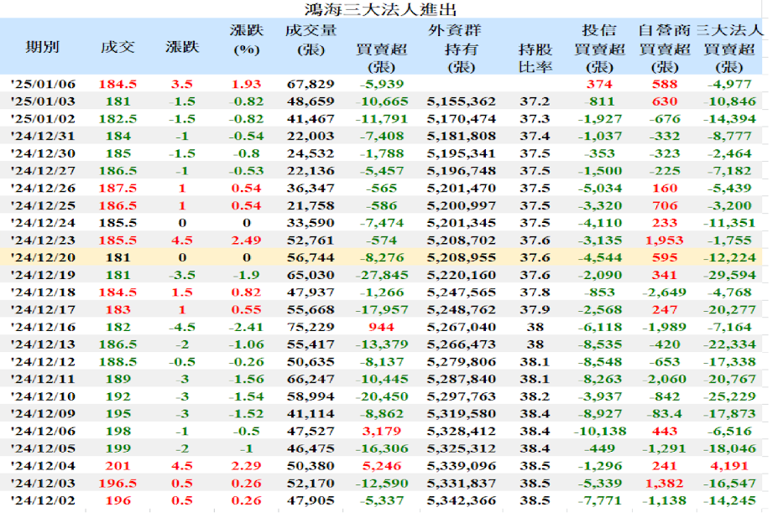Select date cell '24/12/09
The height and width of the screenshot is (528, 783).
[43, 414]
